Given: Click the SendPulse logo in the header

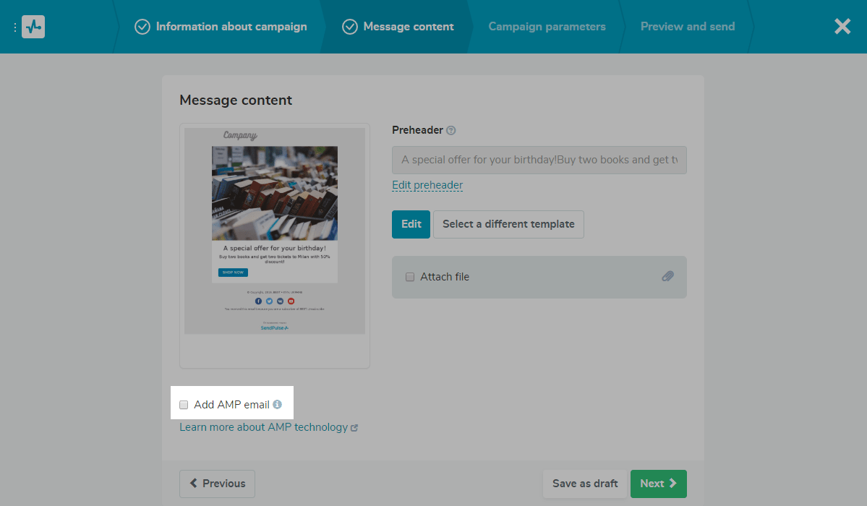Looking at the screenshot, I should click(33, 26).
